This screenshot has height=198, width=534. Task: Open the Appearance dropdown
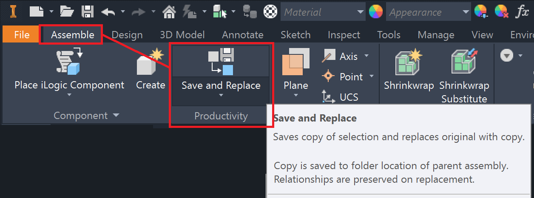[466, 12]
